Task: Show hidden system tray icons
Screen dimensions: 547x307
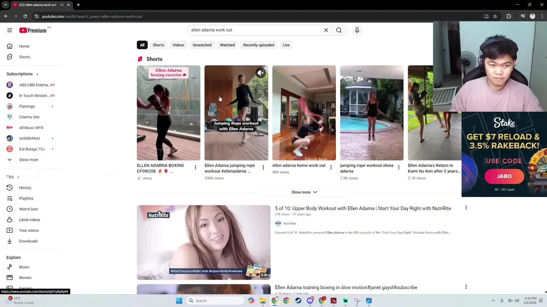Action: (x=493, y=301)
